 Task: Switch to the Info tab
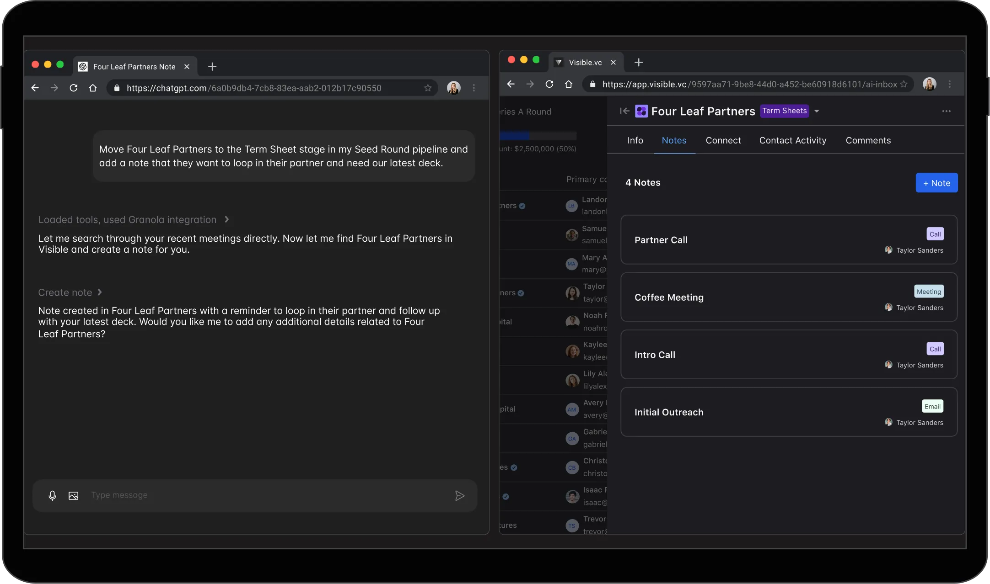pos(635,140)
